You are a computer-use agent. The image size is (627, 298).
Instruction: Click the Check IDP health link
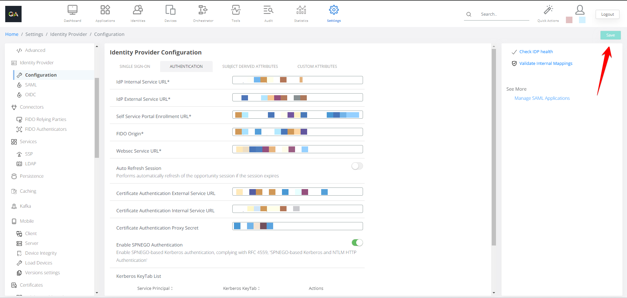[x=536, y=52]
